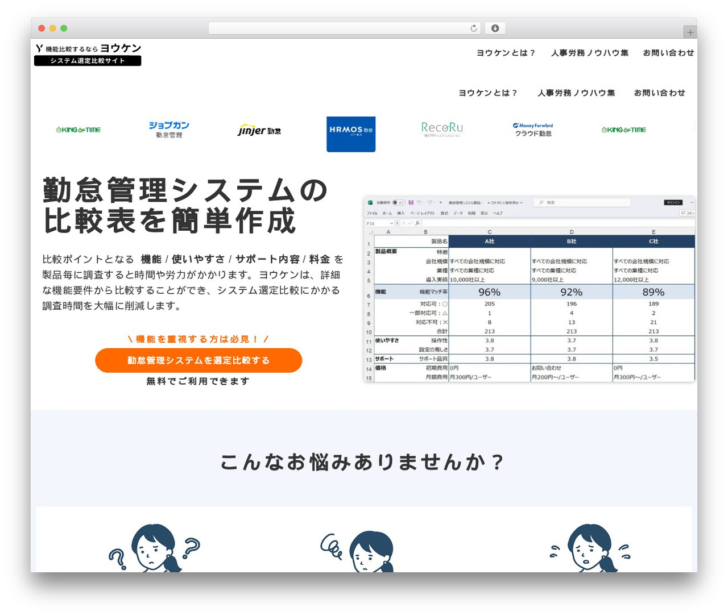
Task: Select Money Forward クラウド勤怠 logo
Action: [x=533, y=130]
